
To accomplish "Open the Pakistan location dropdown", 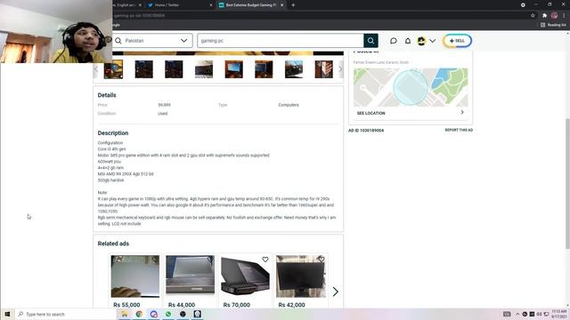I will [x=152, y=41].
